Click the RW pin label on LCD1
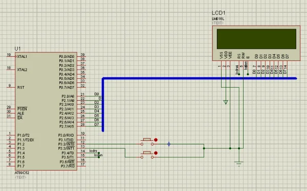Screen dimensions: 307x191 (x=244, y=55)
